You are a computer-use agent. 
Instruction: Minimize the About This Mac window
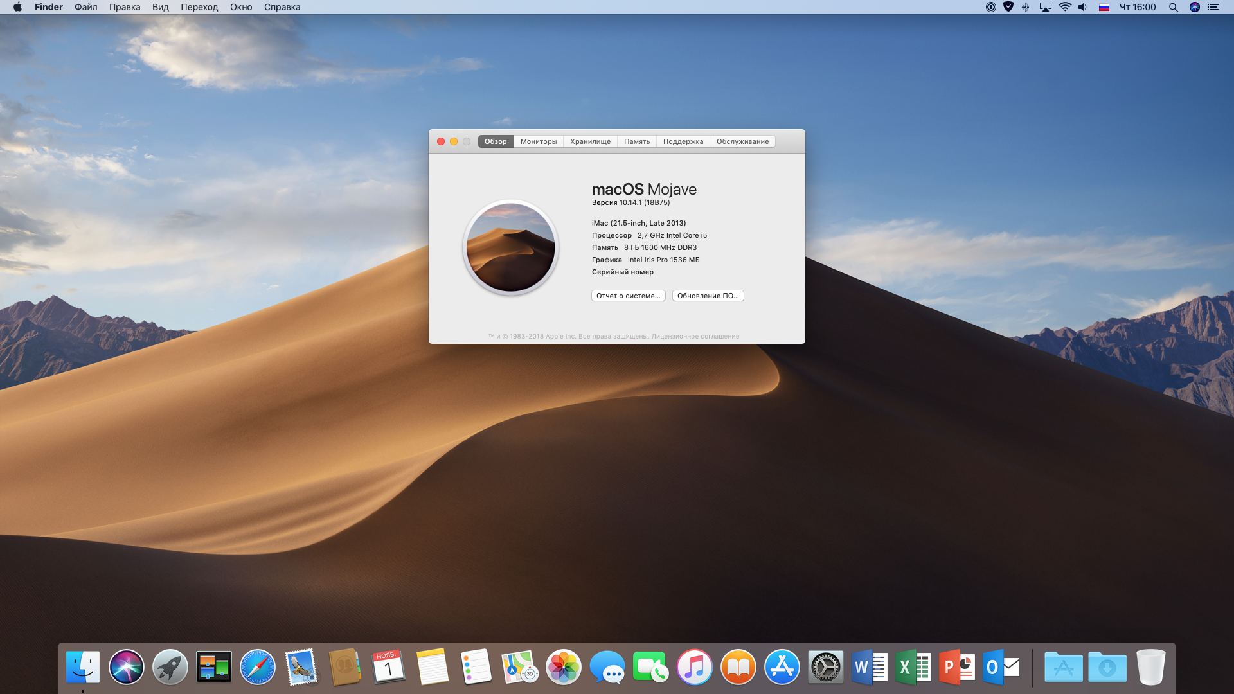point(454,141)
